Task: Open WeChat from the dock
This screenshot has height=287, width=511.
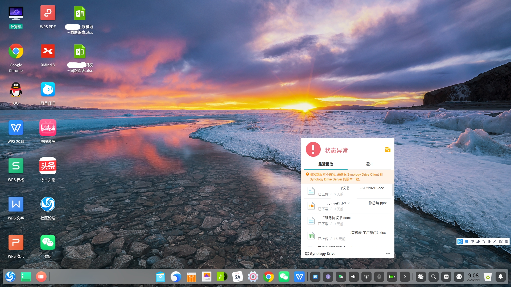Action: (284, 277)
